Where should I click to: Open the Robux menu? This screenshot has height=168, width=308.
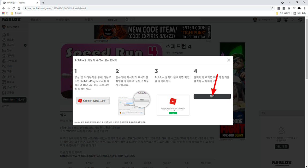tap(112, 19)
